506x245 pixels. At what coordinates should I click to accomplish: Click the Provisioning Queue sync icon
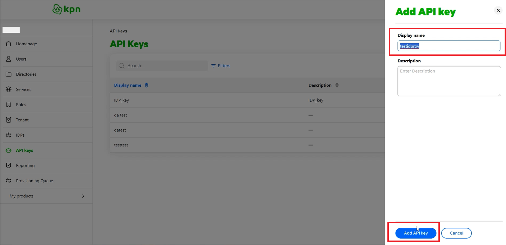click(x=9, y=181)
